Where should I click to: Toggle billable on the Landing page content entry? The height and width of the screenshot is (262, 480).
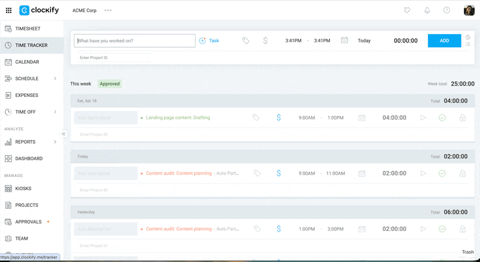click(x=278, y=118)
